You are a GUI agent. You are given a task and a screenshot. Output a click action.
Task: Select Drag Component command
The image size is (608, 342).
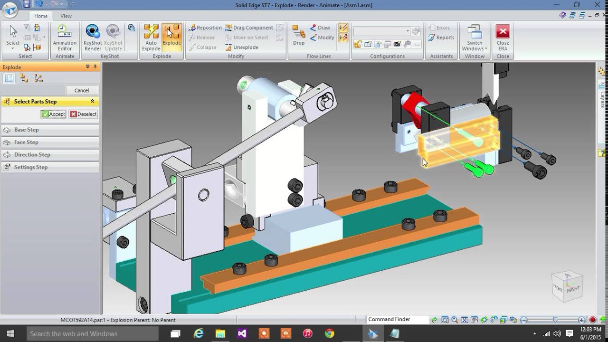point(249,28)
